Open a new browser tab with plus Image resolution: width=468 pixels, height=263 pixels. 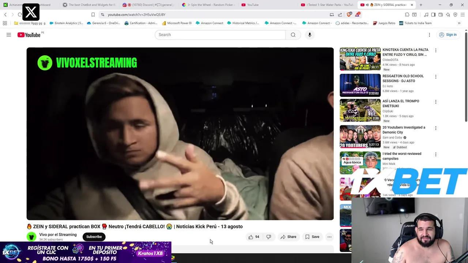tap(421, 5)
